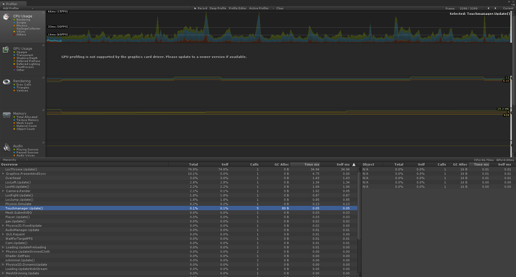Jump to Current frame button
This screenshot has width=516, height=277.
tap(508, 8)
